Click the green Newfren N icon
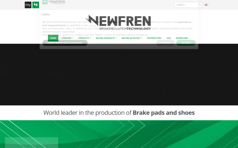Screen dimensions: 238x148 click(x=36, y=5)
